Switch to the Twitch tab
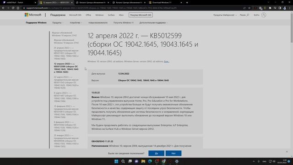293x165 pixels. (19, 3)
